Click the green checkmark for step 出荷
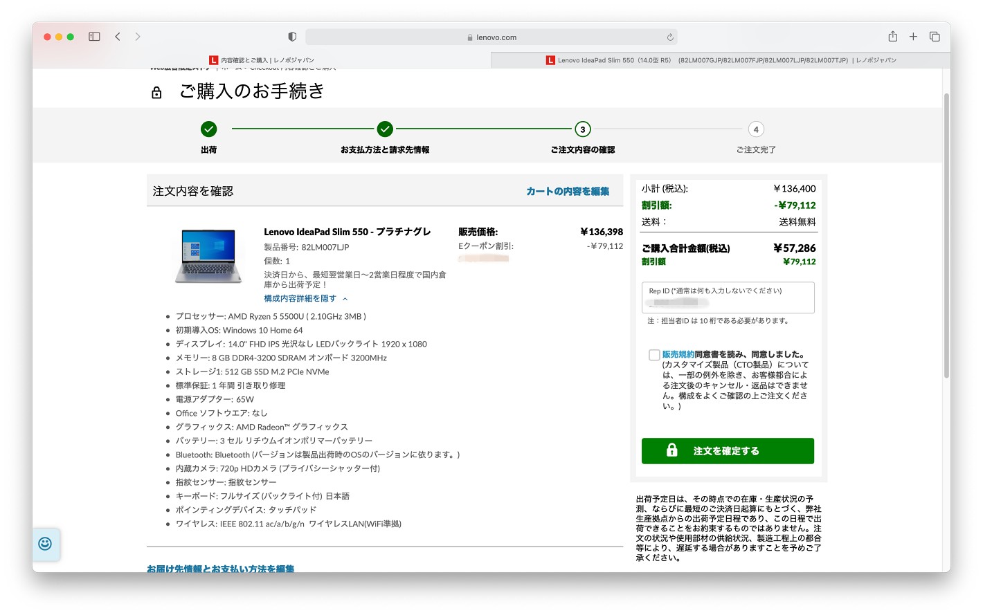983x615 pixels. pyautogui.click(x=208, y=129)
